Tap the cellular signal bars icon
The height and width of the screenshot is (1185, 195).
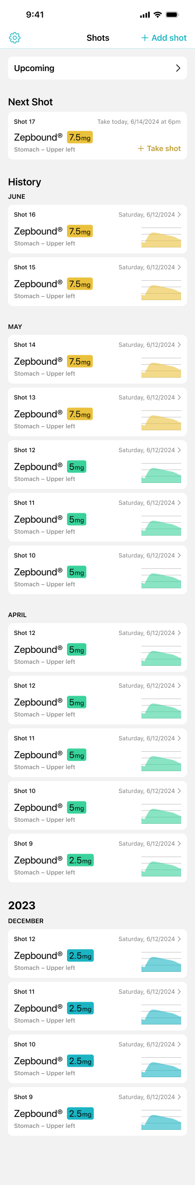[145, 15]
